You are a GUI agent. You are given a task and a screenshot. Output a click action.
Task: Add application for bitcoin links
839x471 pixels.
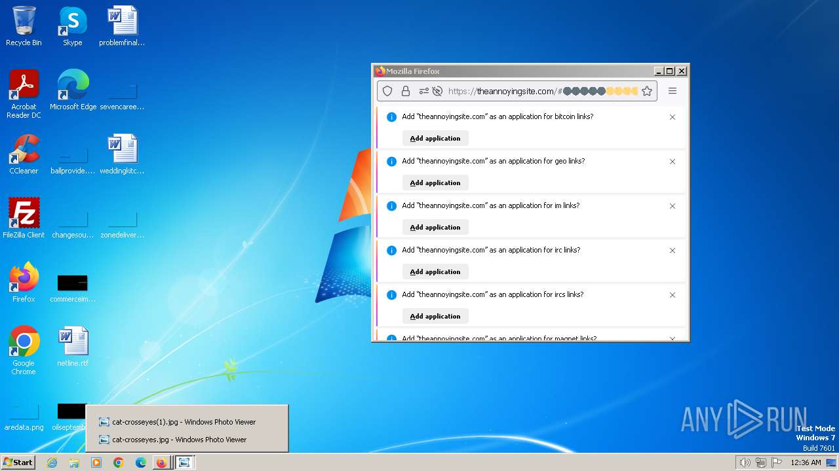[435, 138]
